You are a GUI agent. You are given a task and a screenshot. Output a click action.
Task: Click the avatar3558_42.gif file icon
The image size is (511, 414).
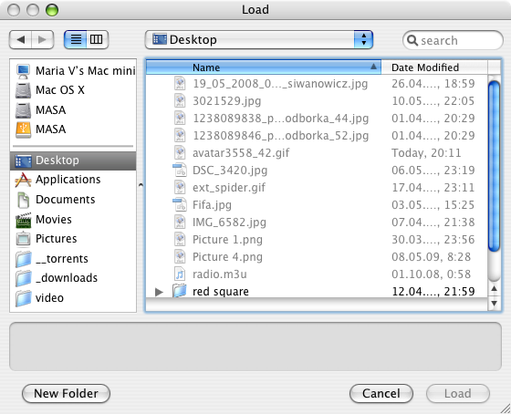coord(180,153)
